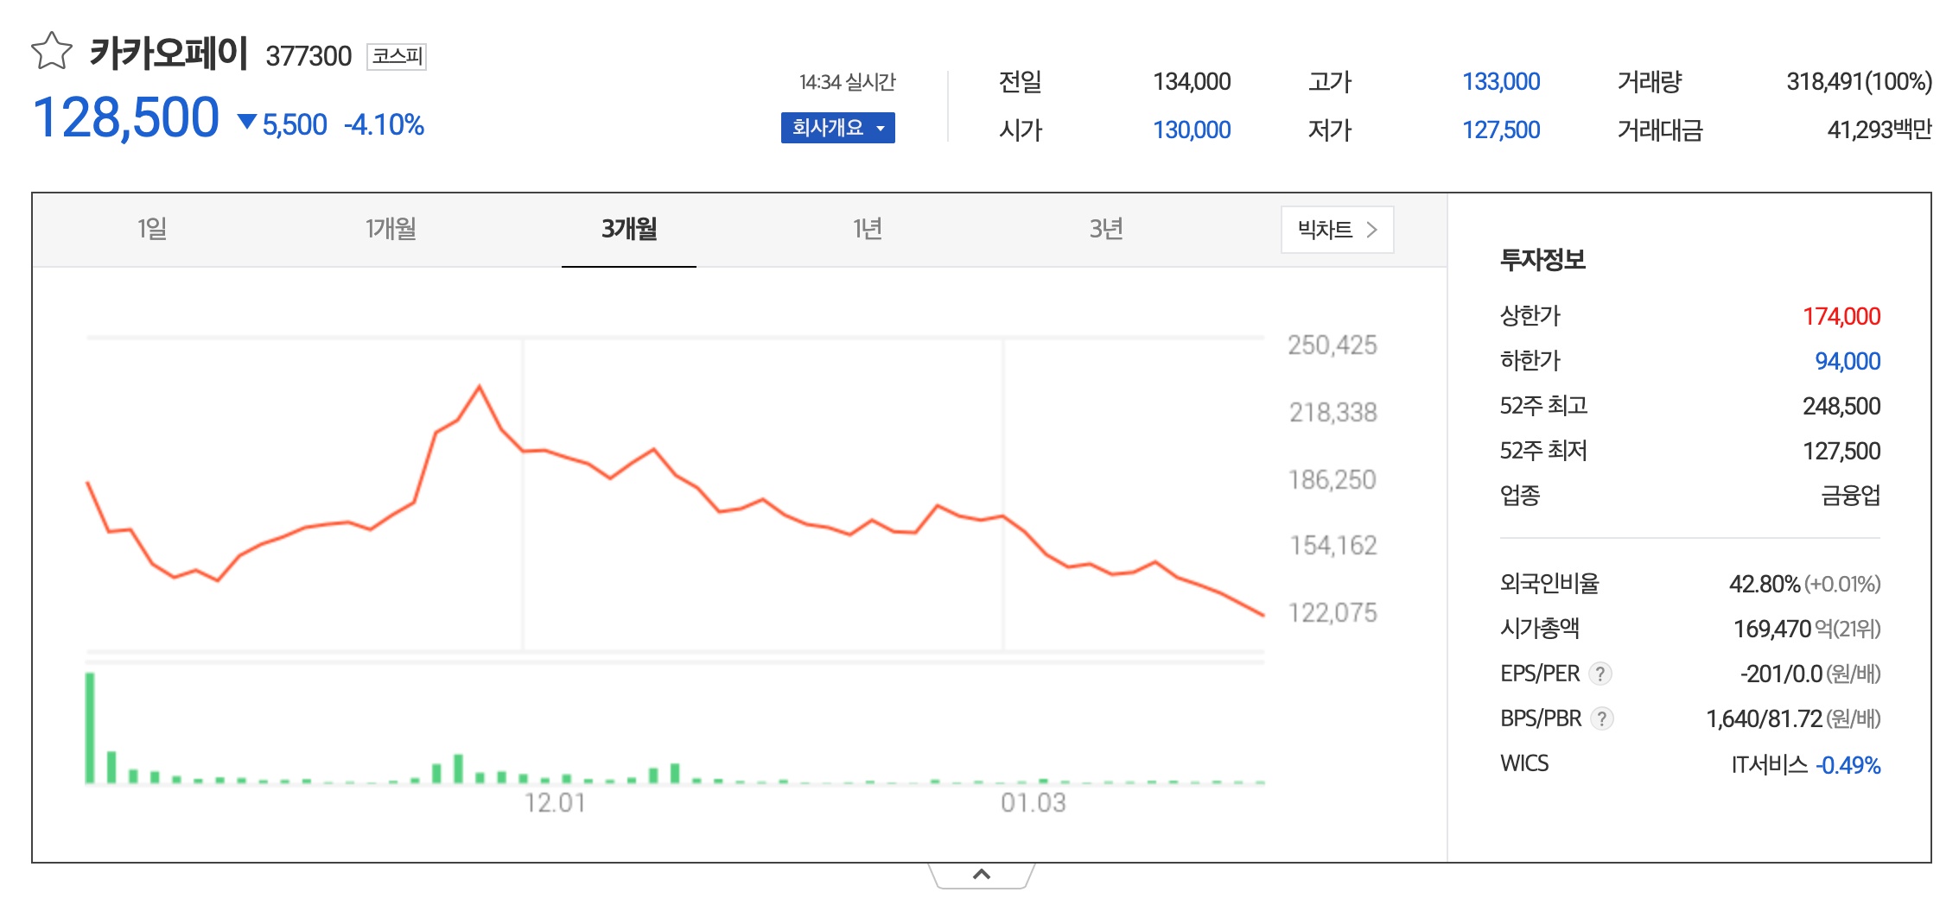
Task: Switch chart to 1개월 tab
Action: click(x=391, y=229)
